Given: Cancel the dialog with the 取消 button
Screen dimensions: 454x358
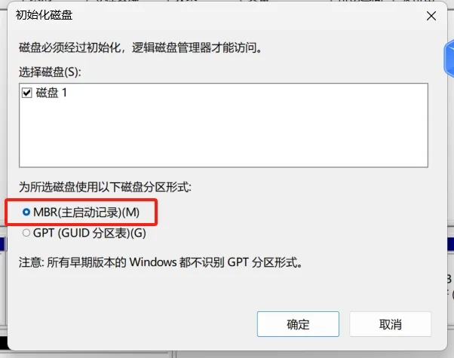Looking at the screenshot, I should 391,324.
